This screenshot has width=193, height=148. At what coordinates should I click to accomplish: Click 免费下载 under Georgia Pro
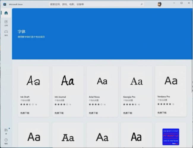point(128,113)
